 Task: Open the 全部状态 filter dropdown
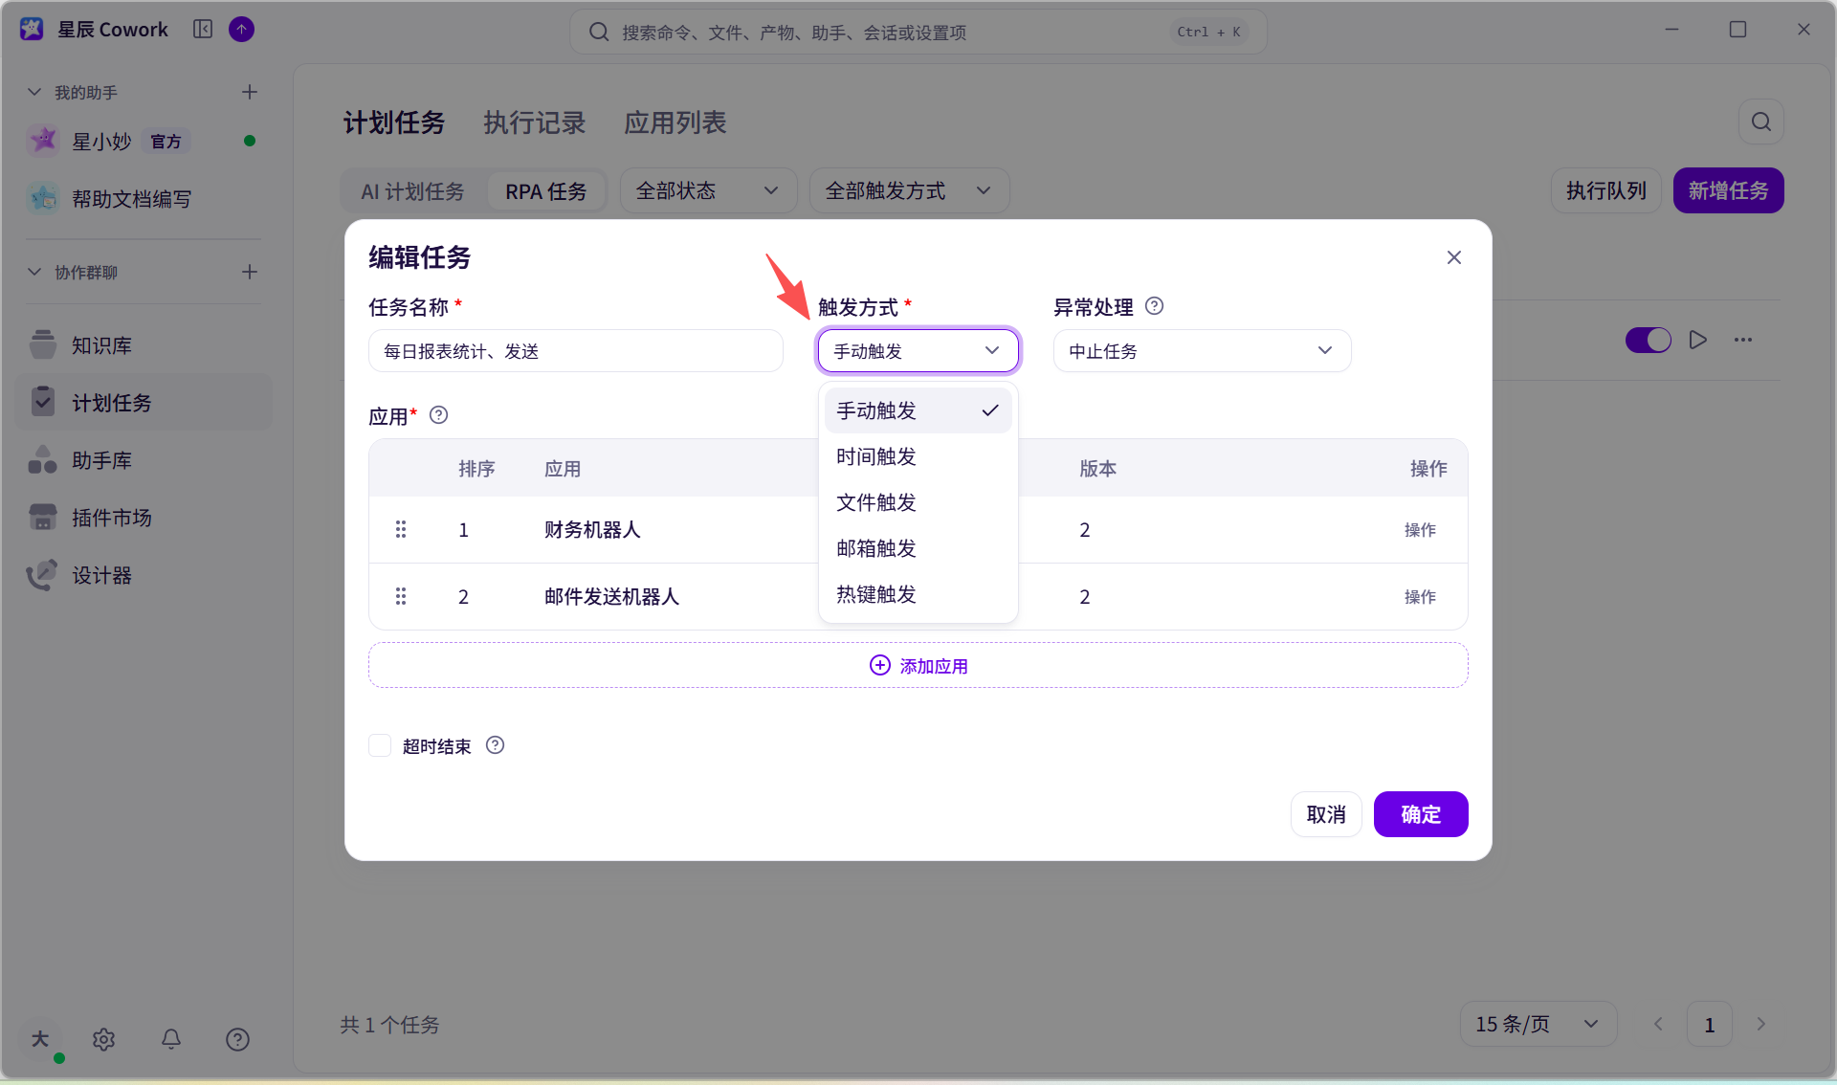(708, 190)
